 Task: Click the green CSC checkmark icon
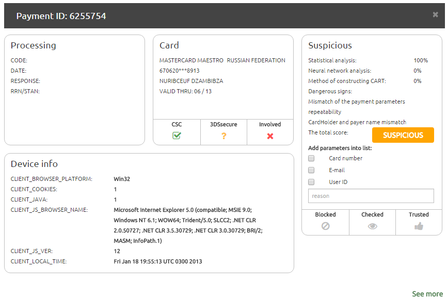click(x=177, y=136)
